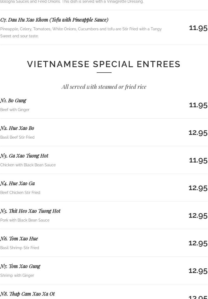Open N8 Thap Cam Xao Xa Ot
The image size is (208, 299).
coord(28,294)
